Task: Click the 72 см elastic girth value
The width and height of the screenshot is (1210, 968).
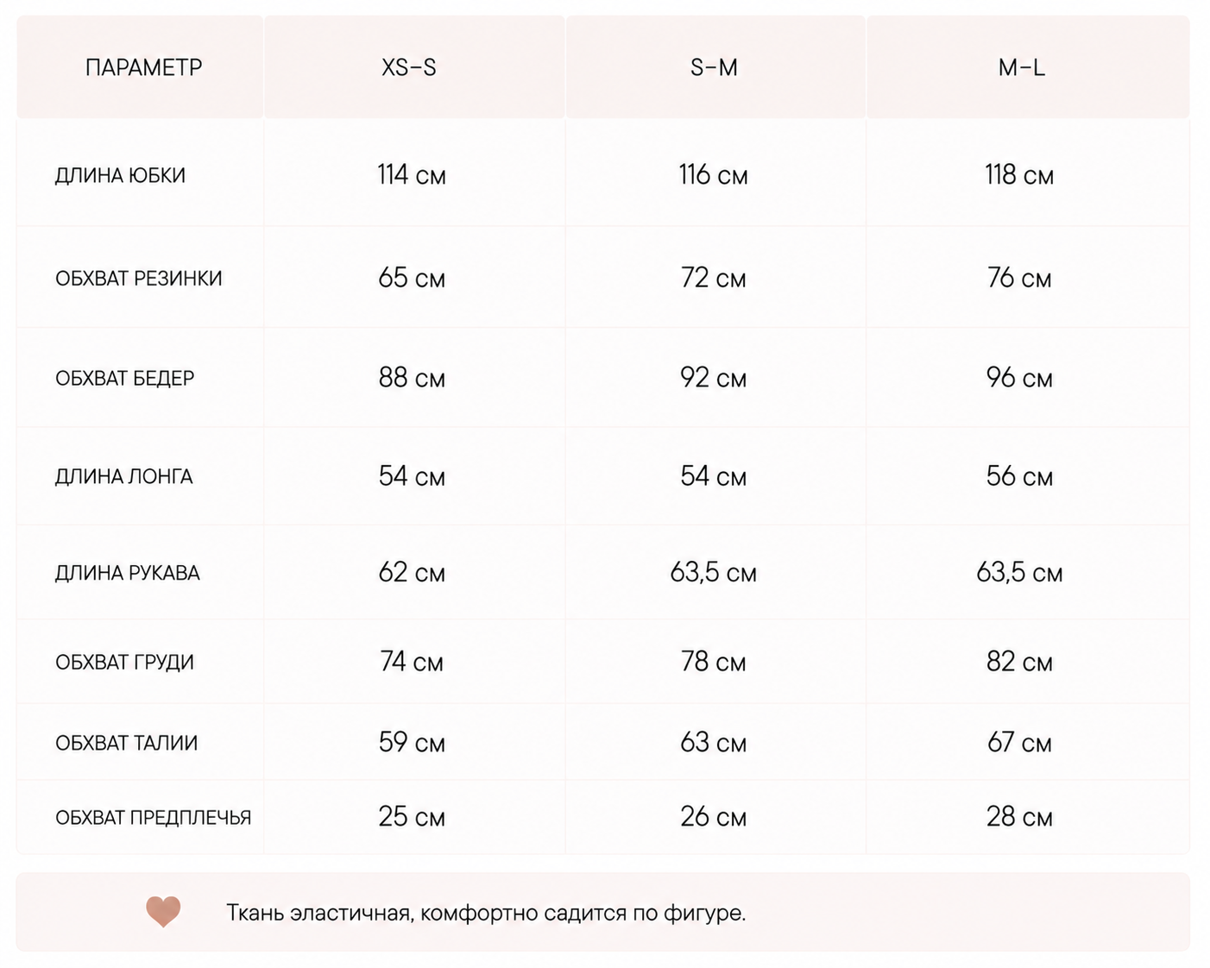Action: tap(713, 278)
